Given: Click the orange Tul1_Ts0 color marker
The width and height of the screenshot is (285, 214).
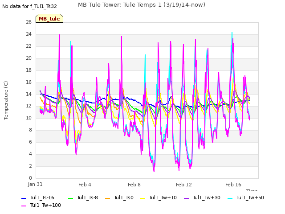Looking at the screenshot, I should click(108, 198).
